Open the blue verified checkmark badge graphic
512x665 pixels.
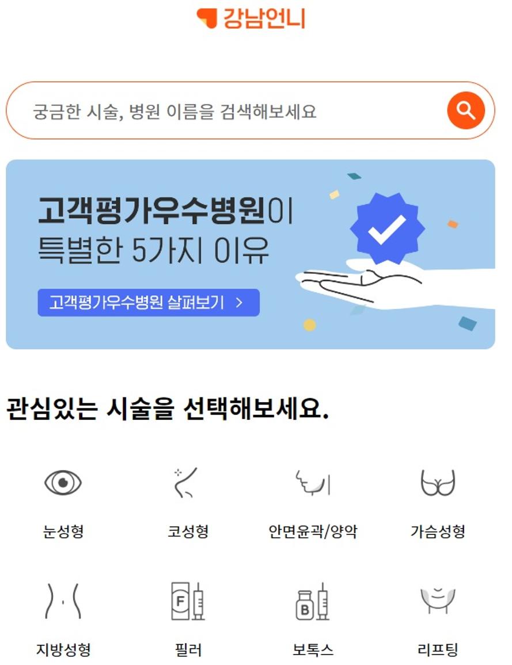pos(387,228)
